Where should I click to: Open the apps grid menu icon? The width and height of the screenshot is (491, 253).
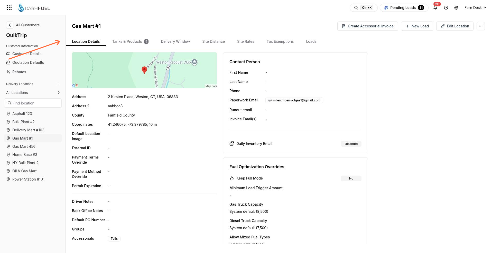tap(9, 8)
